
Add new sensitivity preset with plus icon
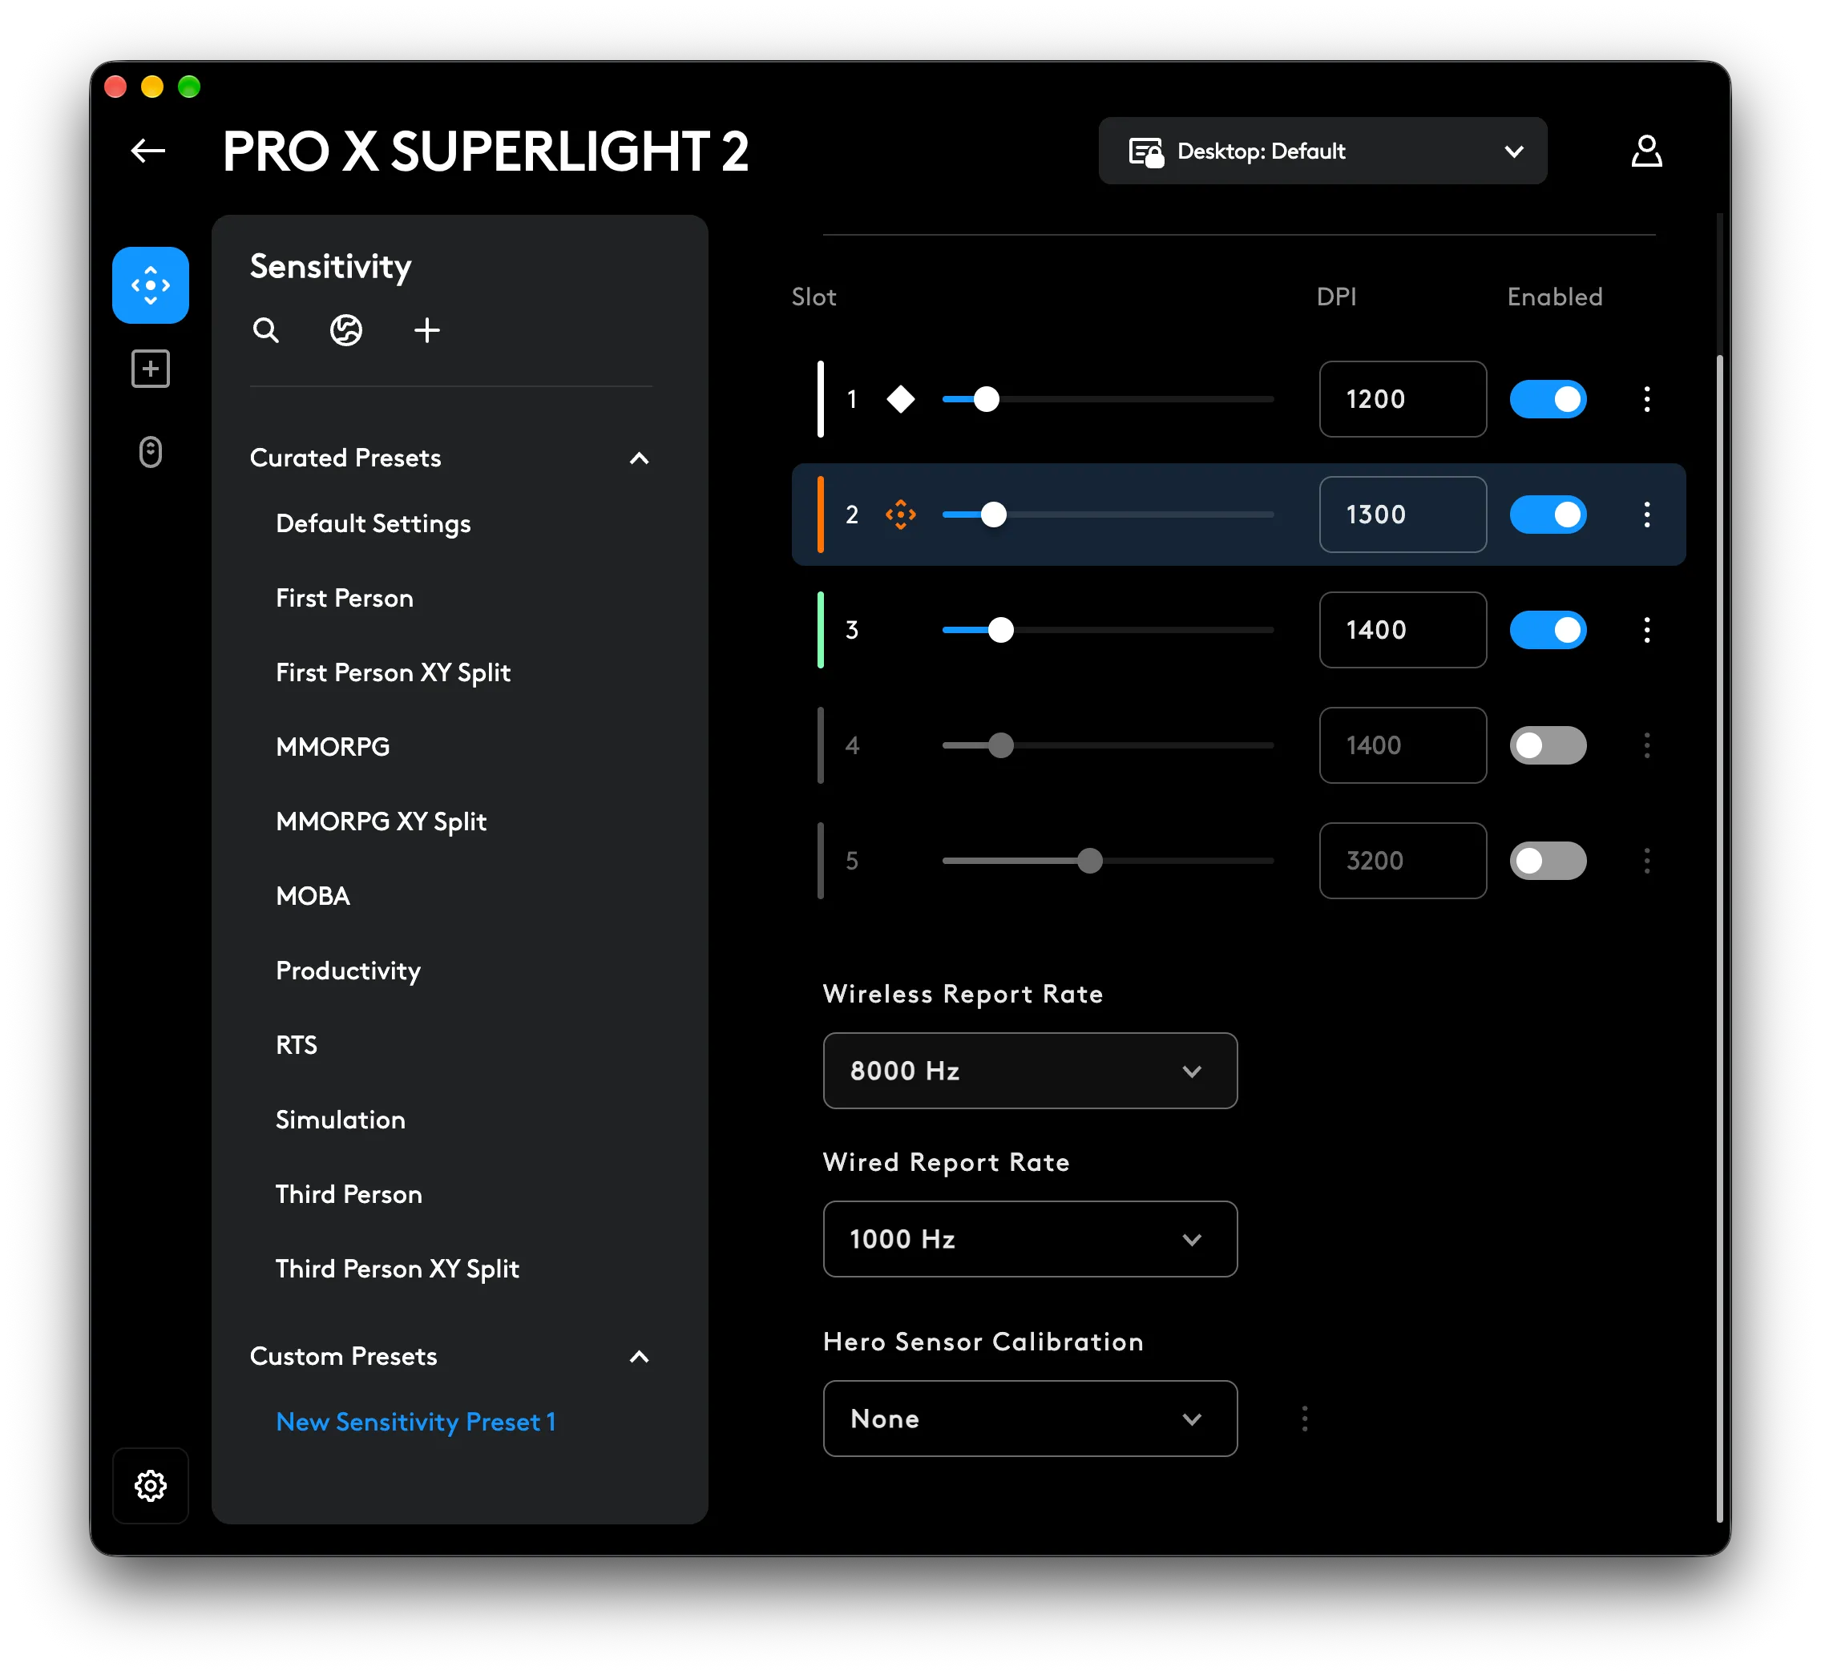427,331
